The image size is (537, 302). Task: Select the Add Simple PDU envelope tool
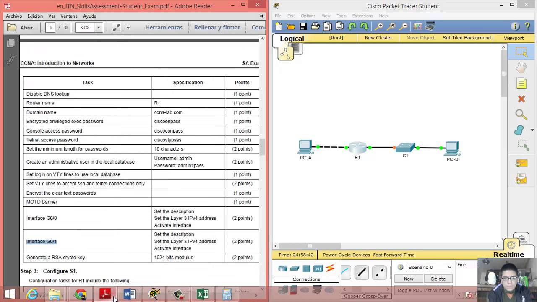point(521,163)
